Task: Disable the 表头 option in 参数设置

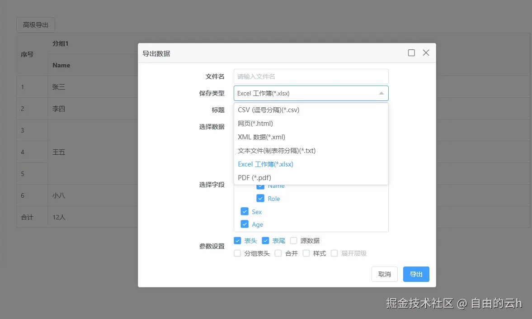Action: click(x=237, y=240)
